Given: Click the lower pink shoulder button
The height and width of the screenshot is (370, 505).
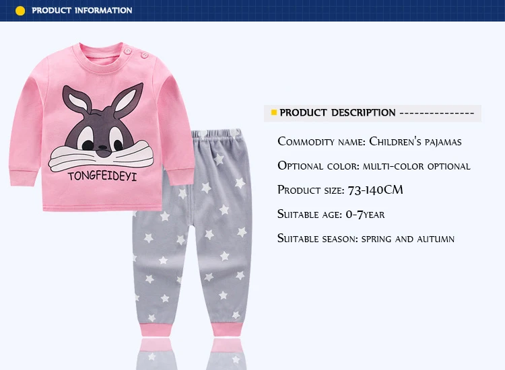Looking at the screenshot, I should click(x=144, y=55).
